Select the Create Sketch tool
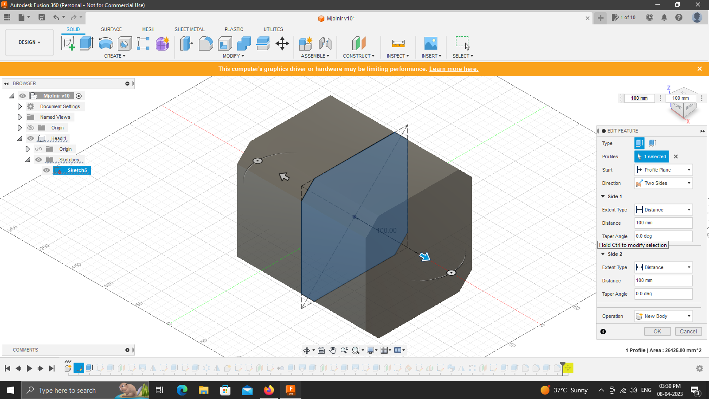The image size is (709, 399). [x=67, y=43]
